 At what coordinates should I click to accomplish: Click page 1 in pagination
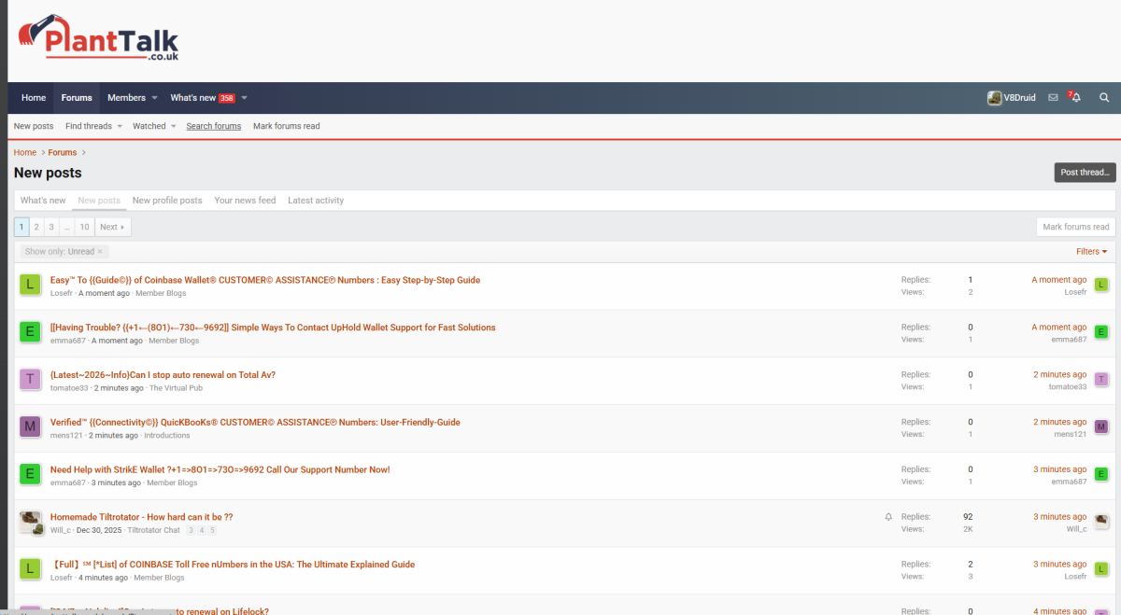point(21,227)
